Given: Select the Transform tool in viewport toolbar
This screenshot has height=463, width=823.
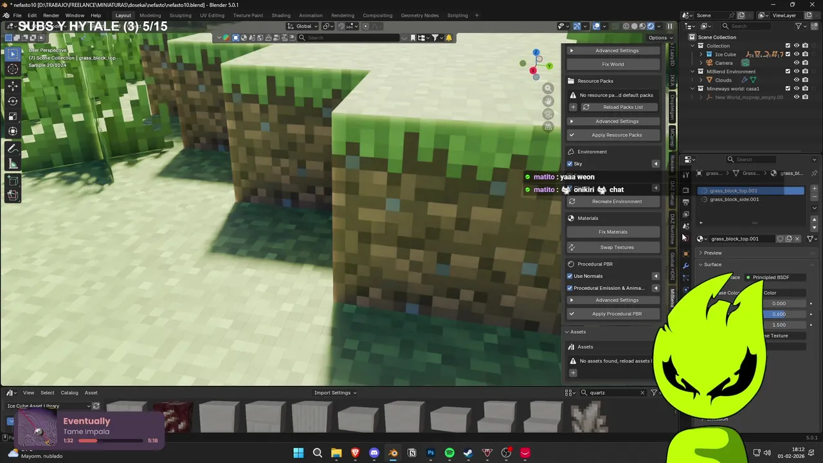Looking at the screenshot, I should point(13,132).
